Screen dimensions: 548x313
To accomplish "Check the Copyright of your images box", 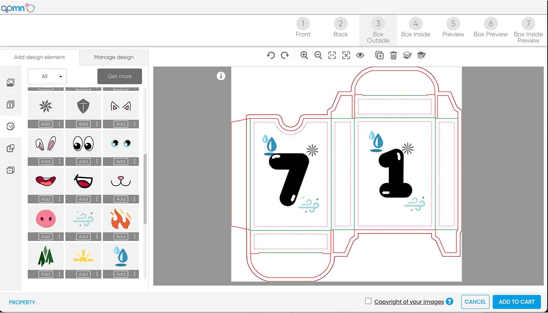I will (368, 301).
